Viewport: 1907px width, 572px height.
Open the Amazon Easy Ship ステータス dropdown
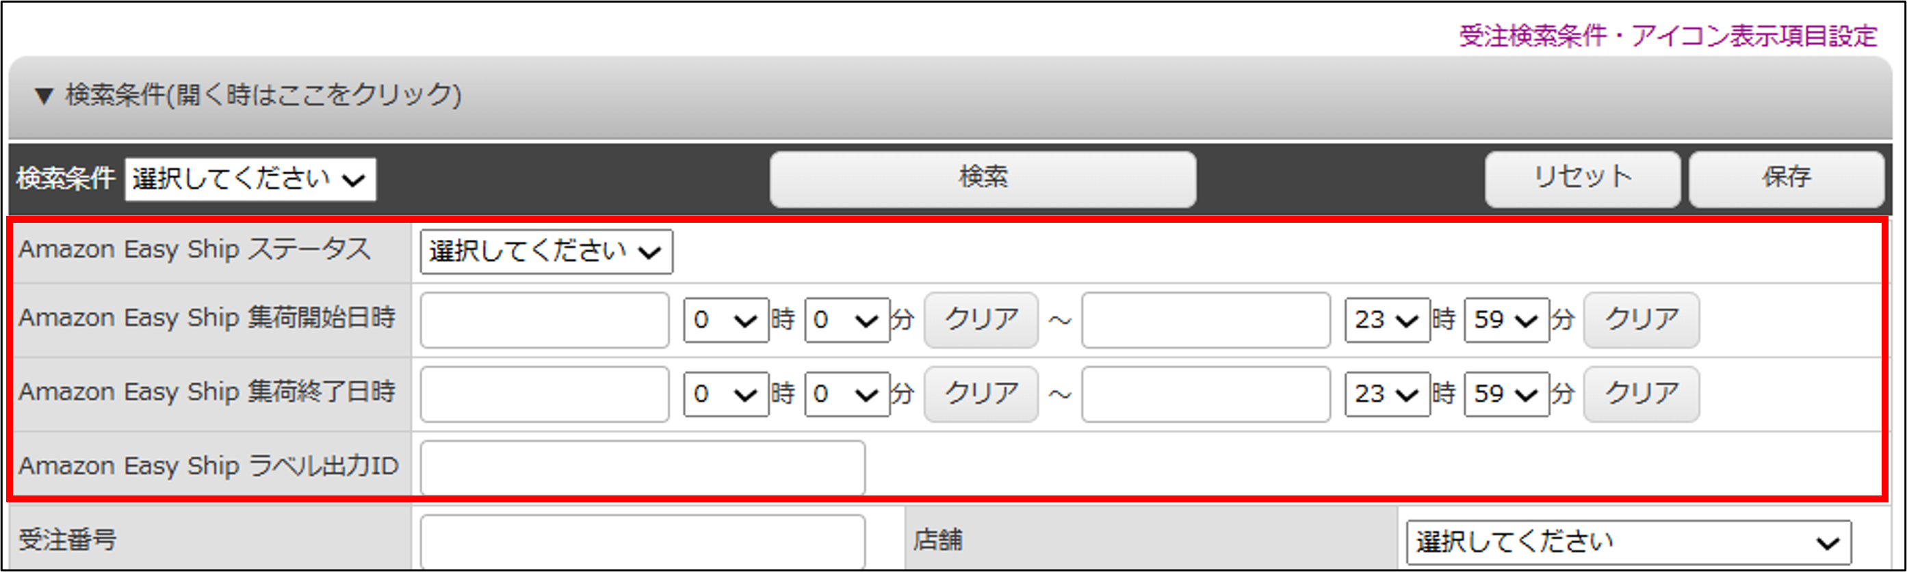pos(545,251)
